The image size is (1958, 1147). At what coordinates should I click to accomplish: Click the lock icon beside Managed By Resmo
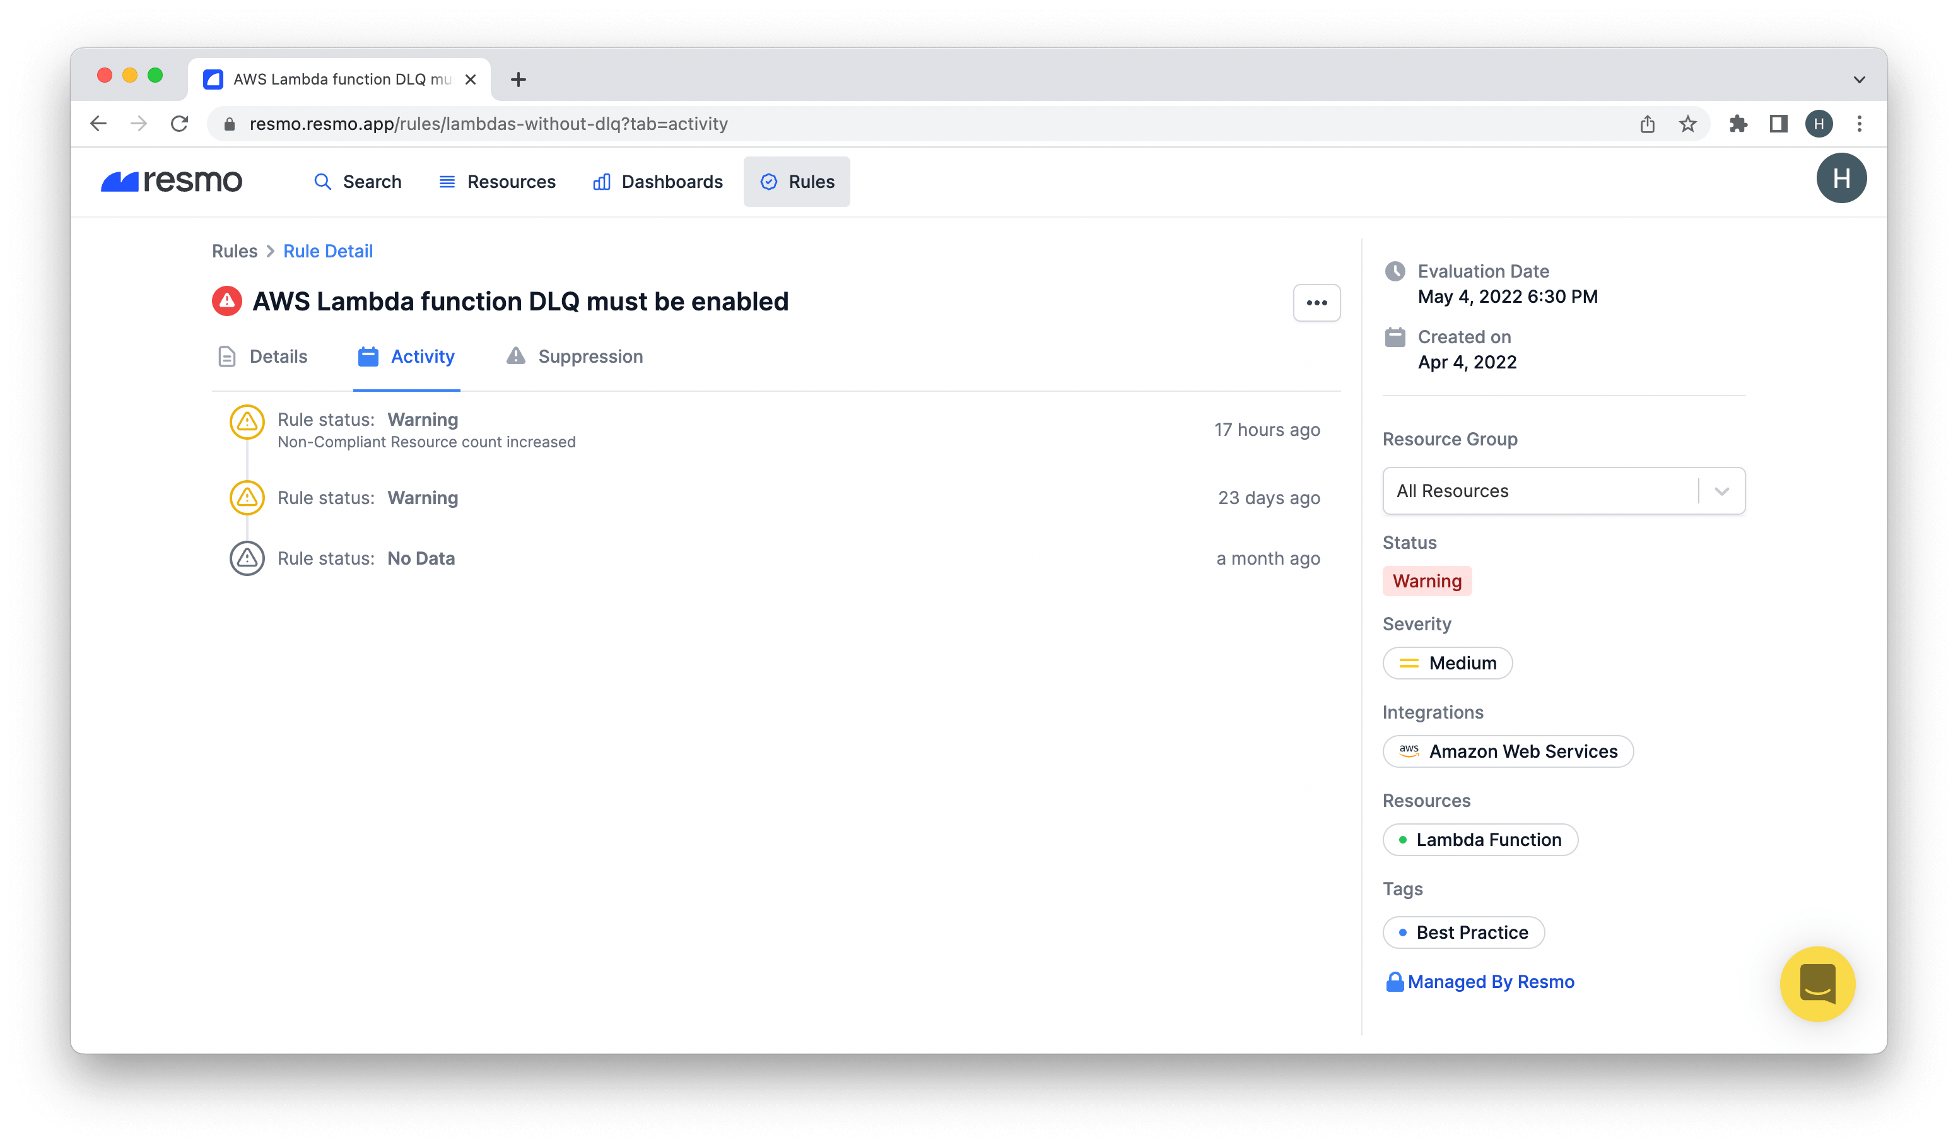point(1395,982)
